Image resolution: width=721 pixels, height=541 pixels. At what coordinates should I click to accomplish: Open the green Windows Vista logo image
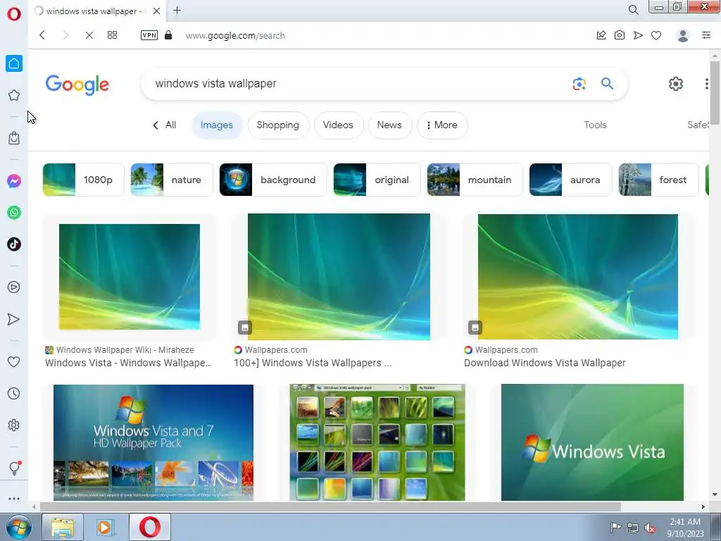(592, 442)
